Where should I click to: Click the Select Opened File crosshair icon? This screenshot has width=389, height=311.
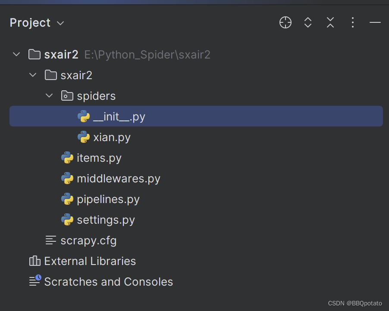click(x=285, y=23)
